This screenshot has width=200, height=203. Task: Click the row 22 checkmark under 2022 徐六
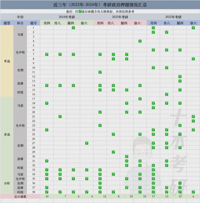coord(193,121)
